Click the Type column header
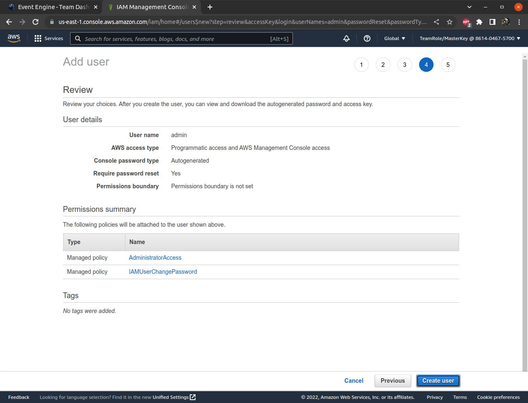 pyautogui.click(x=94, y=242)
